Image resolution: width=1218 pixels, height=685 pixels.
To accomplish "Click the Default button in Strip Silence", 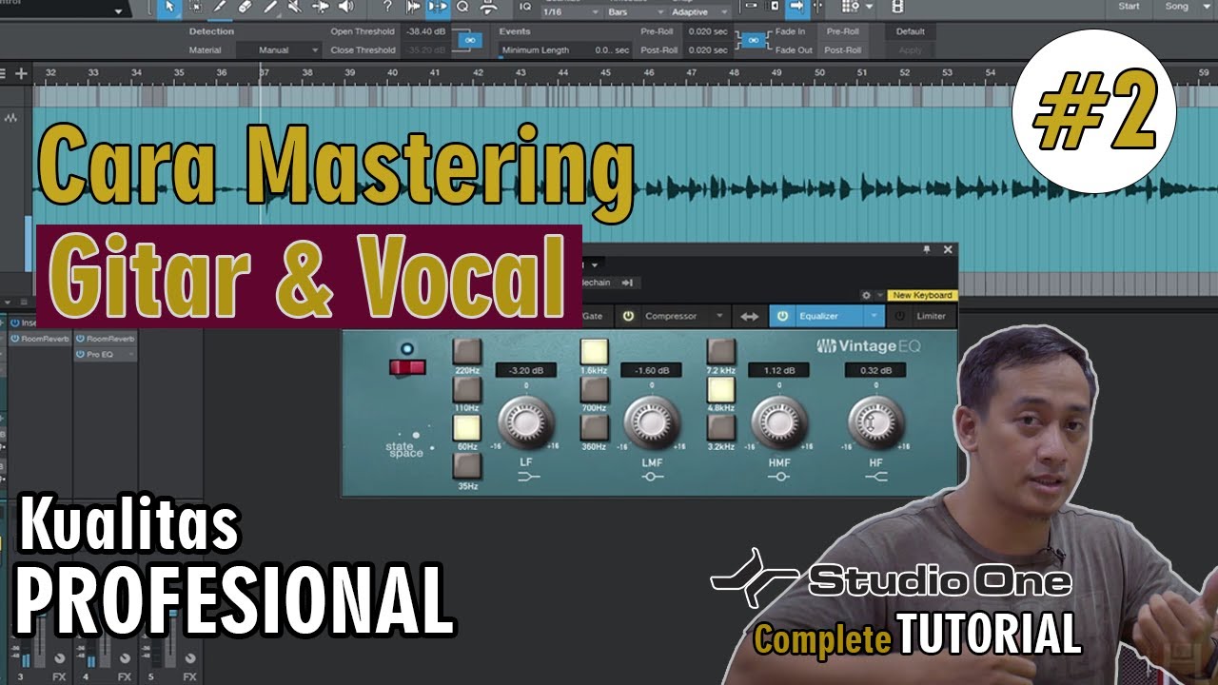I will coord(911,31).
